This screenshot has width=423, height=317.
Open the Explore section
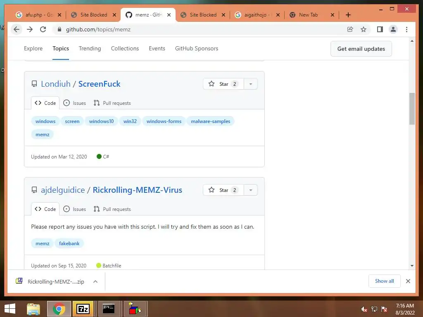pos(33,49)
